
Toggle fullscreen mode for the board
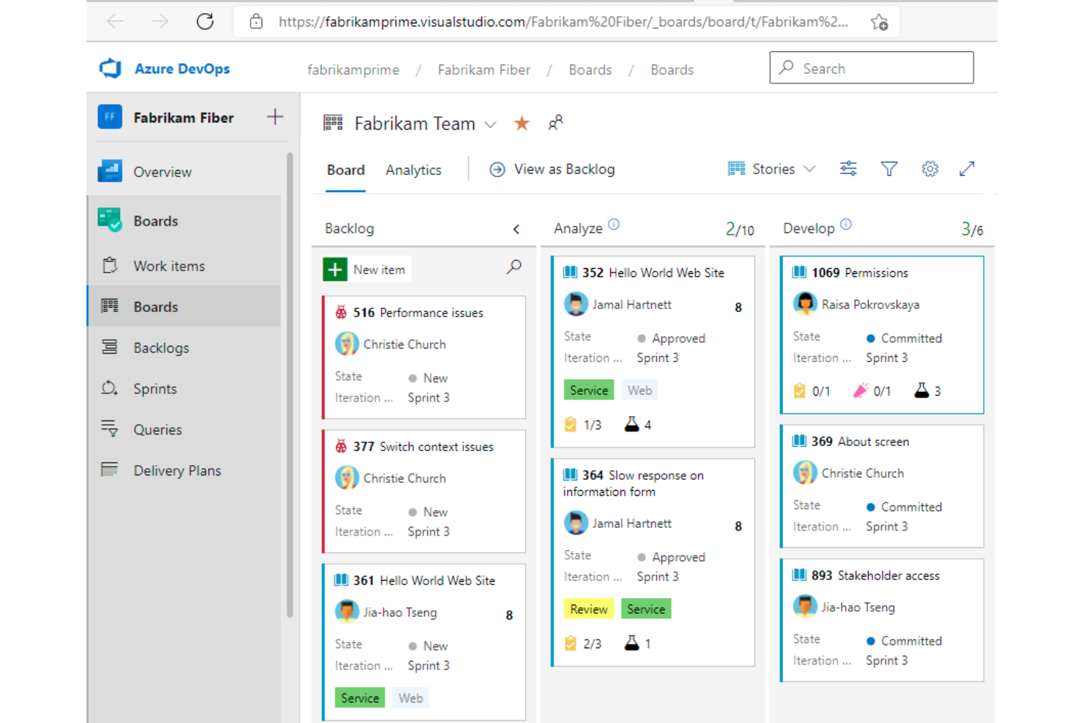pos(967,168)
